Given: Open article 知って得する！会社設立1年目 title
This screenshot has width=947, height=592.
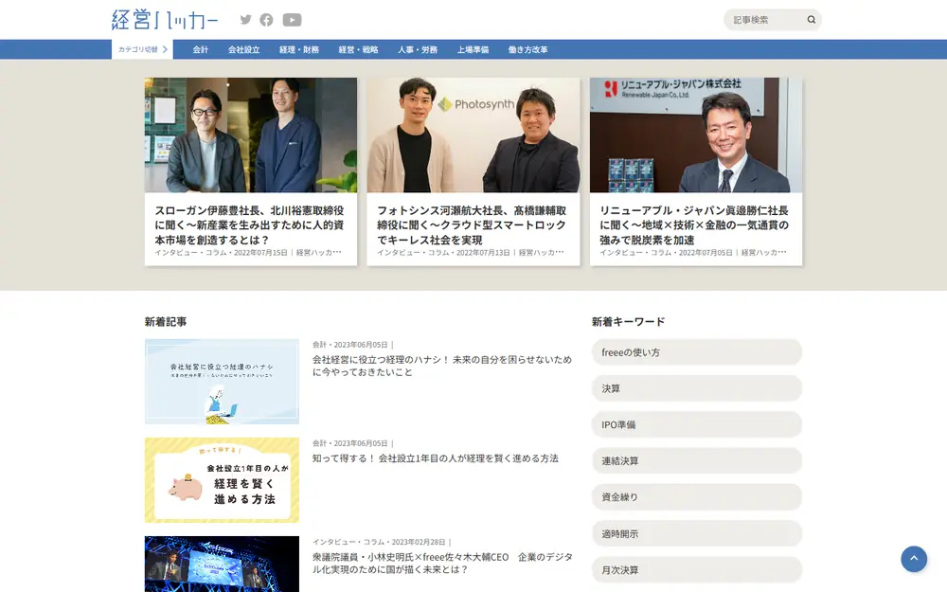Looking at the screenshot, I should (x=436, y=458).
